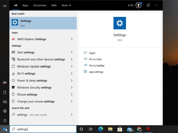
Task: Click the rewards trophy badge icon
Action: click(x=138, y=5)
